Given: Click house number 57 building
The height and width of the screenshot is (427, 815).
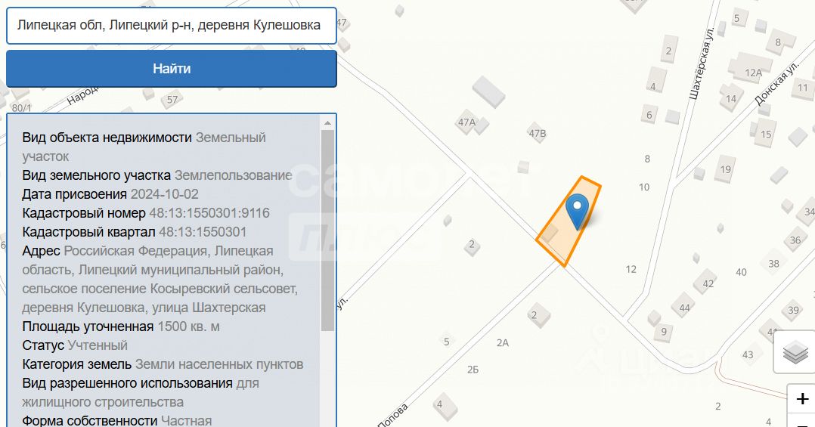Looking at the screenshot, I should point(172,99).
